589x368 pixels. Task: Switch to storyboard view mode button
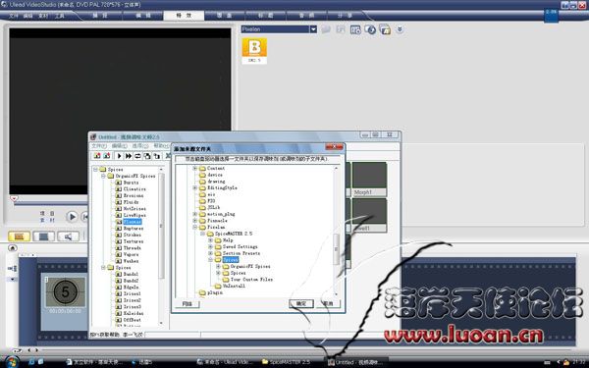20,237
